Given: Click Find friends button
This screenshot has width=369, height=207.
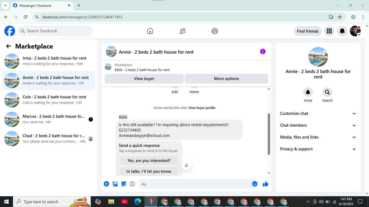Looking at the screenshot, I should click(308, 31).
